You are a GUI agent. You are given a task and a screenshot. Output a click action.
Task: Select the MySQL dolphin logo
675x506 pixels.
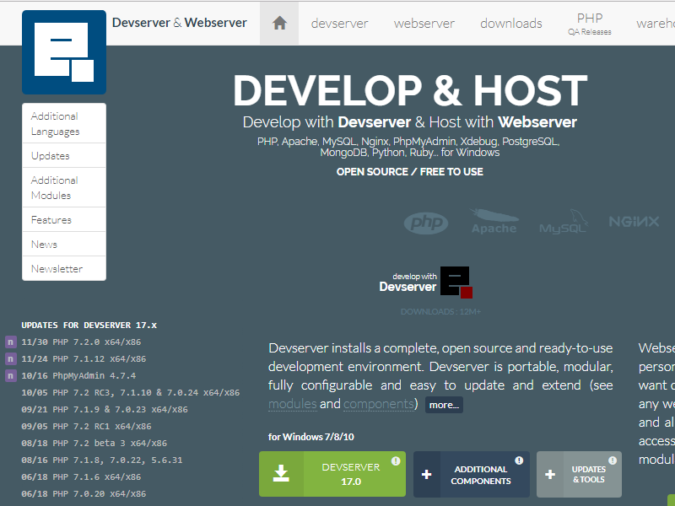pos(562,222)
